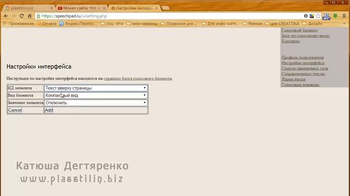Click the green circle extension icon
This screenshot has height=196, width=350.
(x=335, y=16)
